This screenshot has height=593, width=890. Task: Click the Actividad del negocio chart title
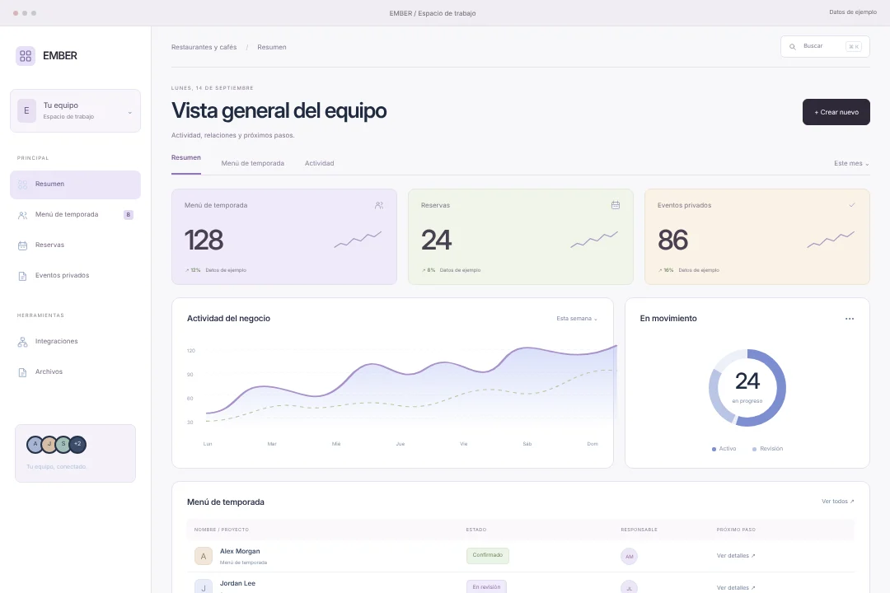(x=229, y=319)
